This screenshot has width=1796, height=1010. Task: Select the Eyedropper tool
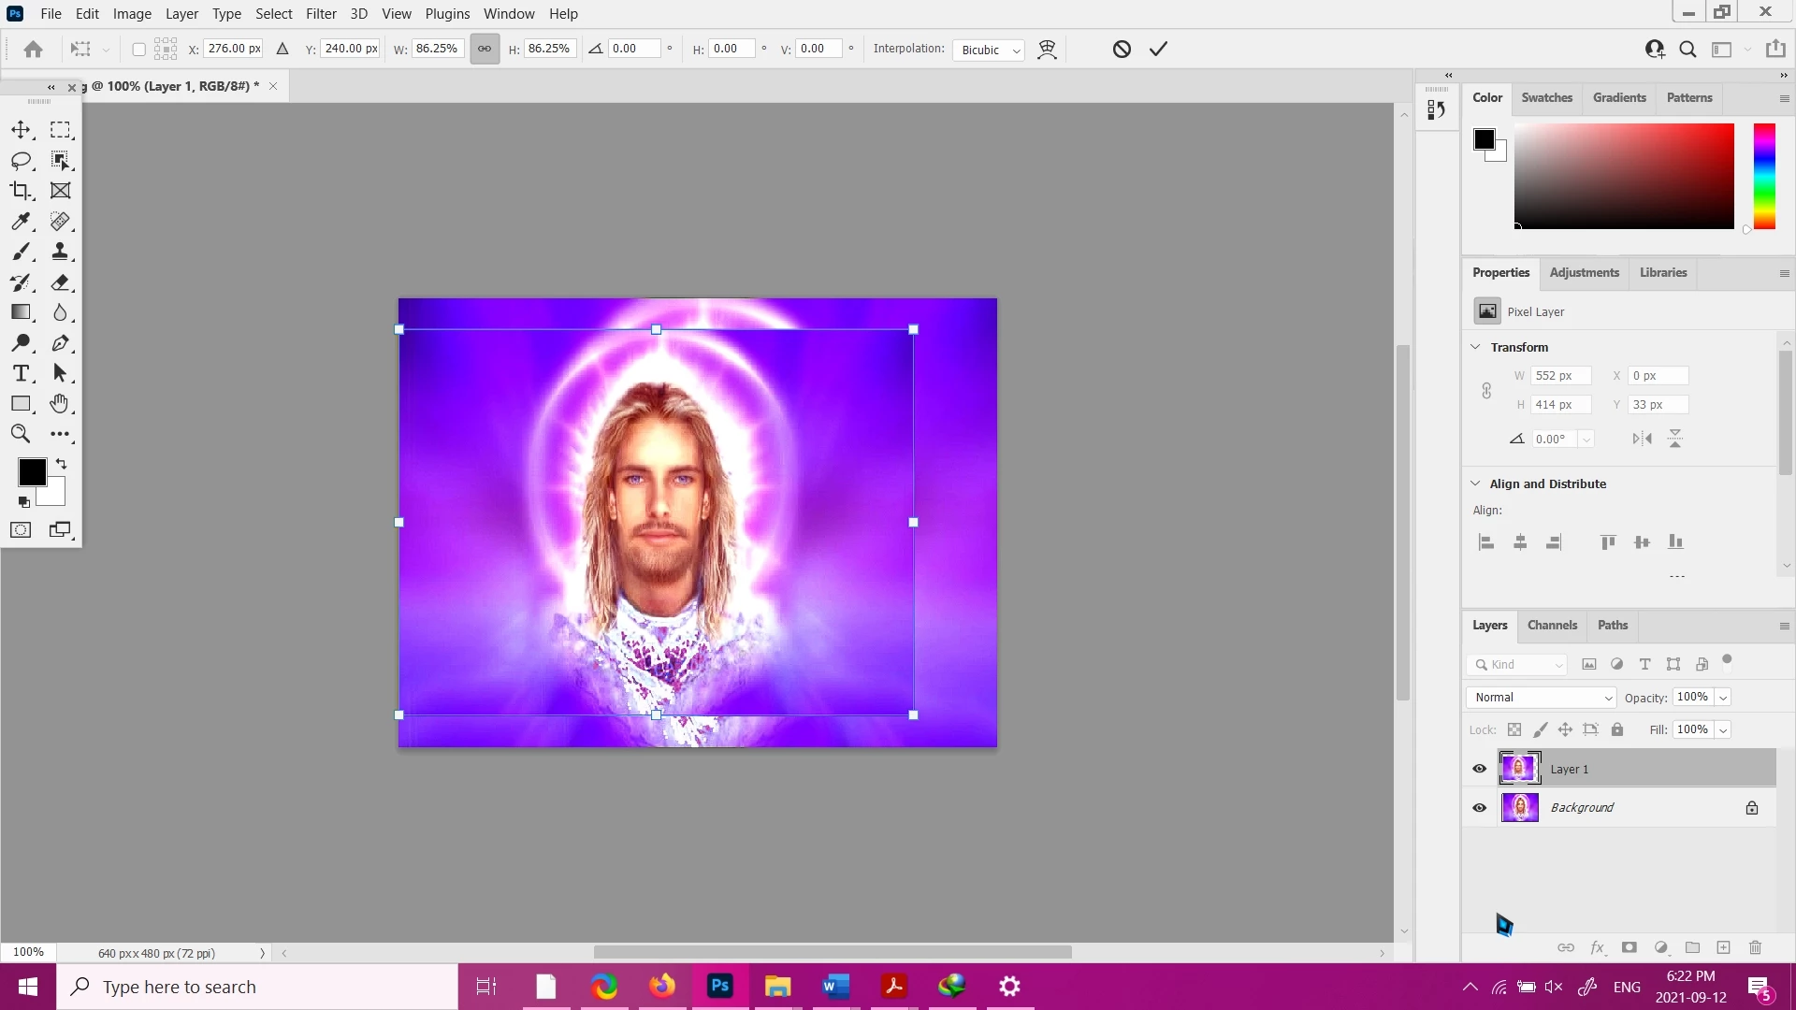point(21,222)
